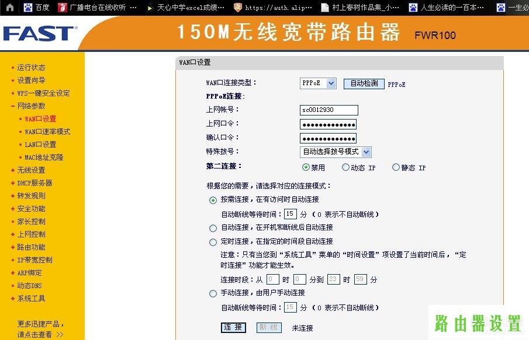Click 连接时段 start minute field

pos(300,279)
